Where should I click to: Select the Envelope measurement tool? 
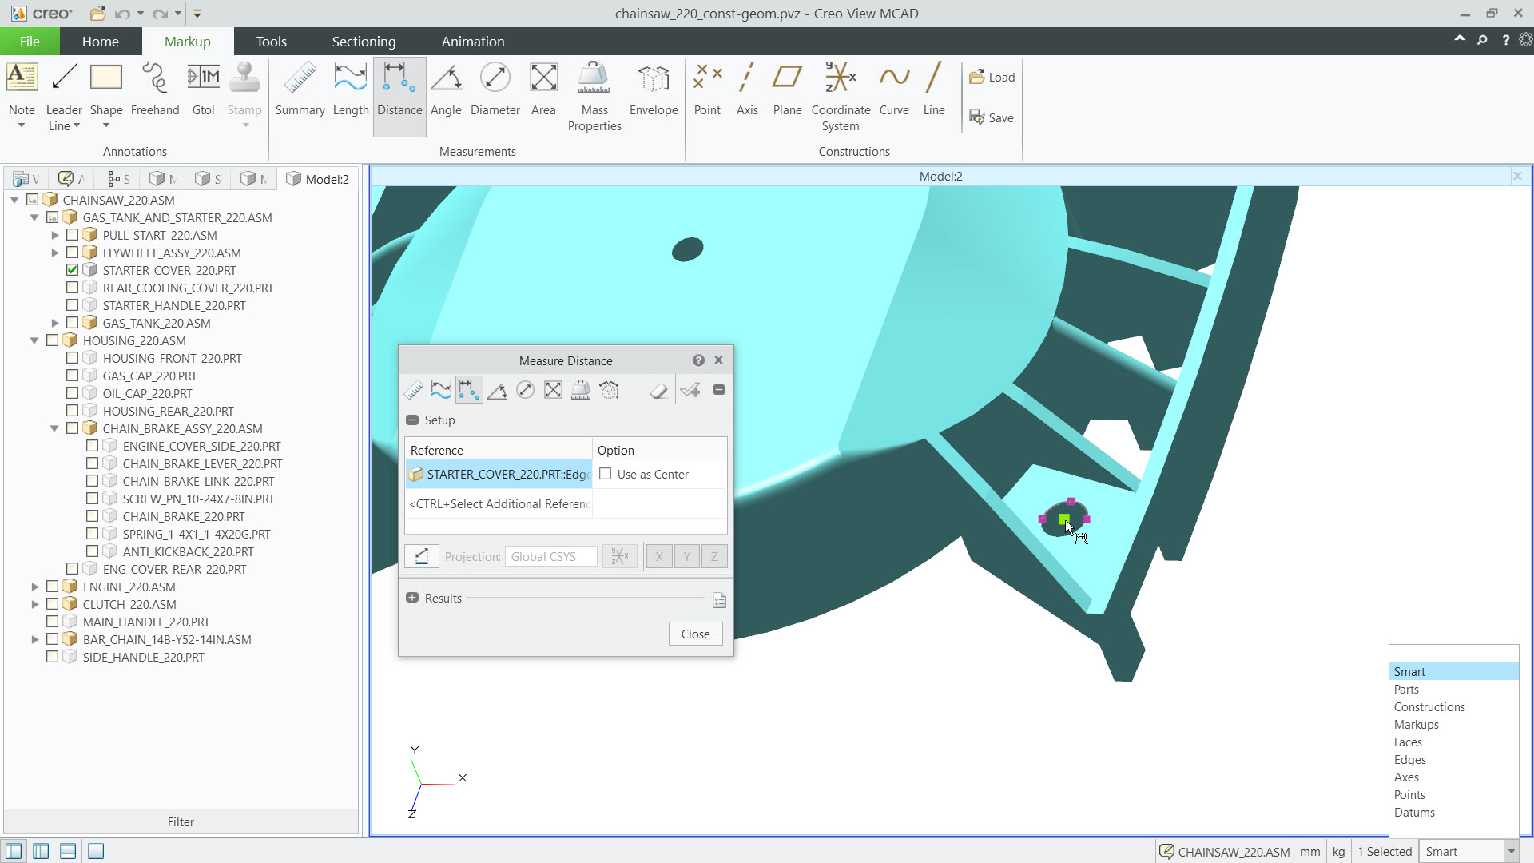[654, 89]
